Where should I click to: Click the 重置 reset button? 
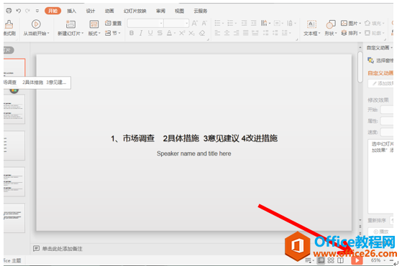[x=113, y=23]
